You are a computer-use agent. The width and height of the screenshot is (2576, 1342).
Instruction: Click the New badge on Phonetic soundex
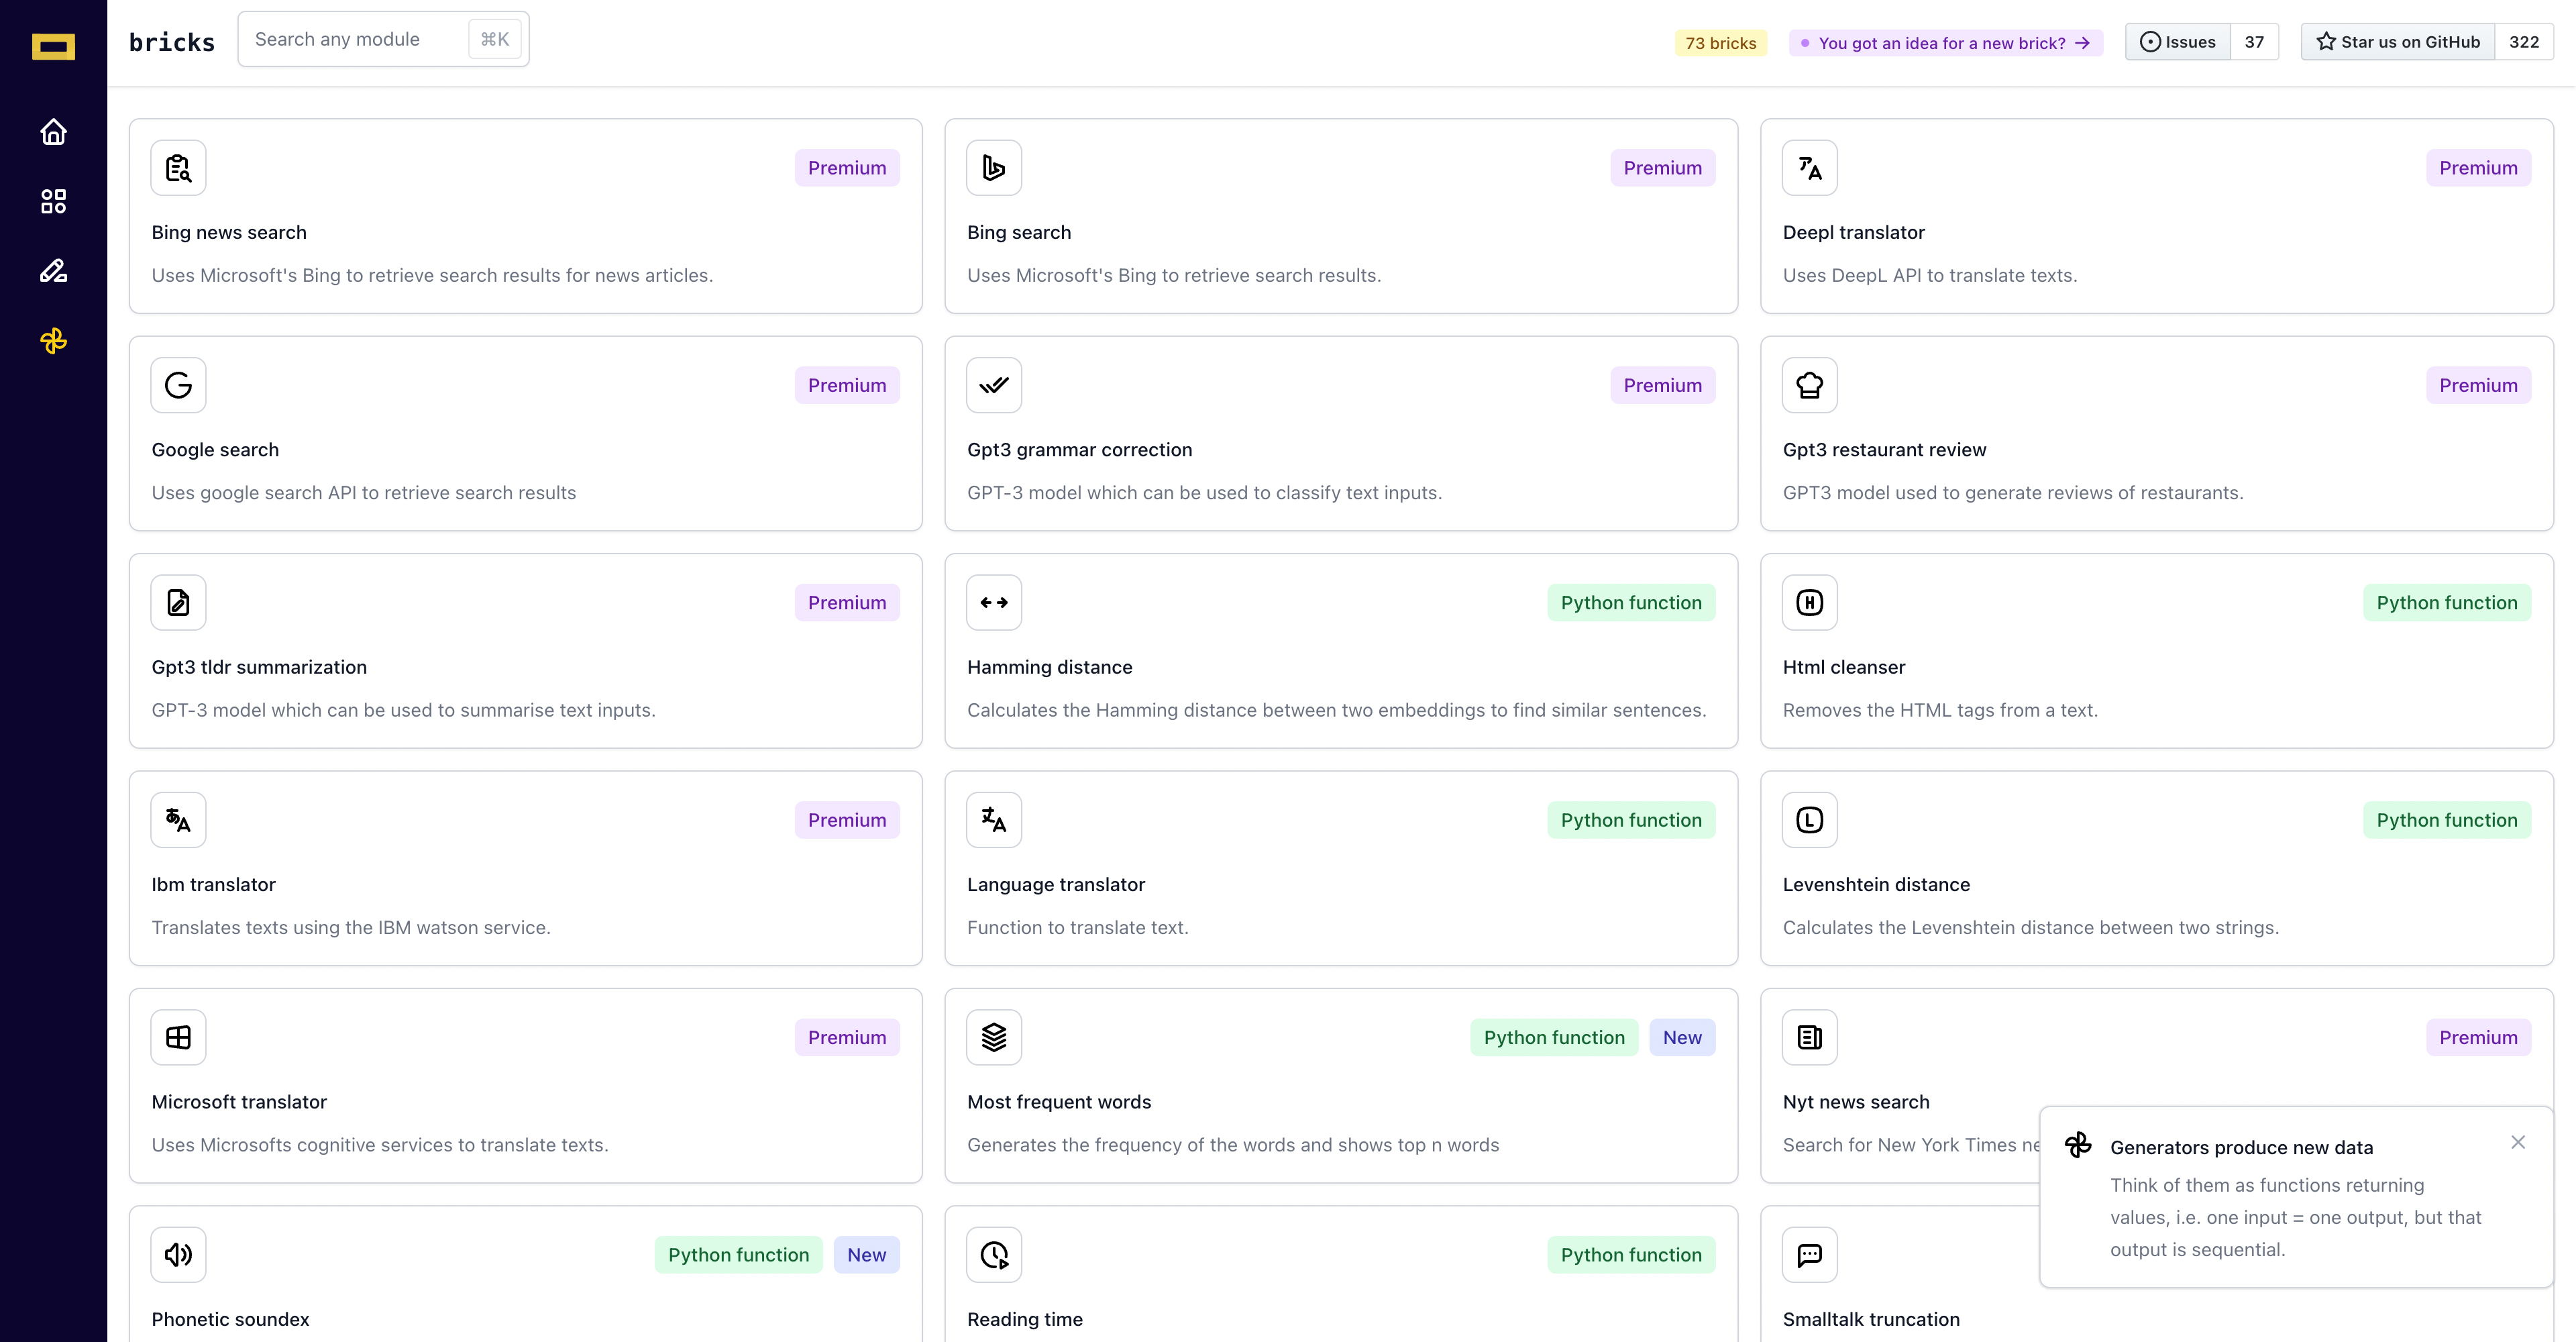[x=866, y=1255]
